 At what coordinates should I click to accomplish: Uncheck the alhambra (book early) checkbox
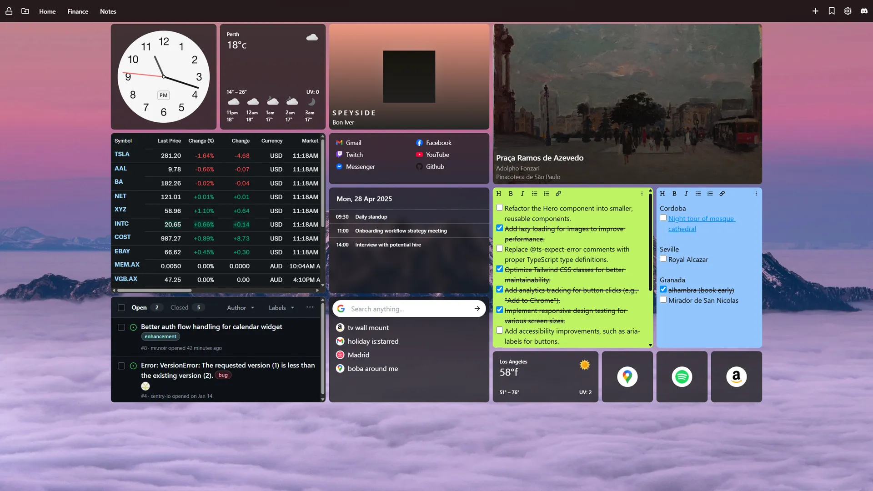[x=663, y=290]
